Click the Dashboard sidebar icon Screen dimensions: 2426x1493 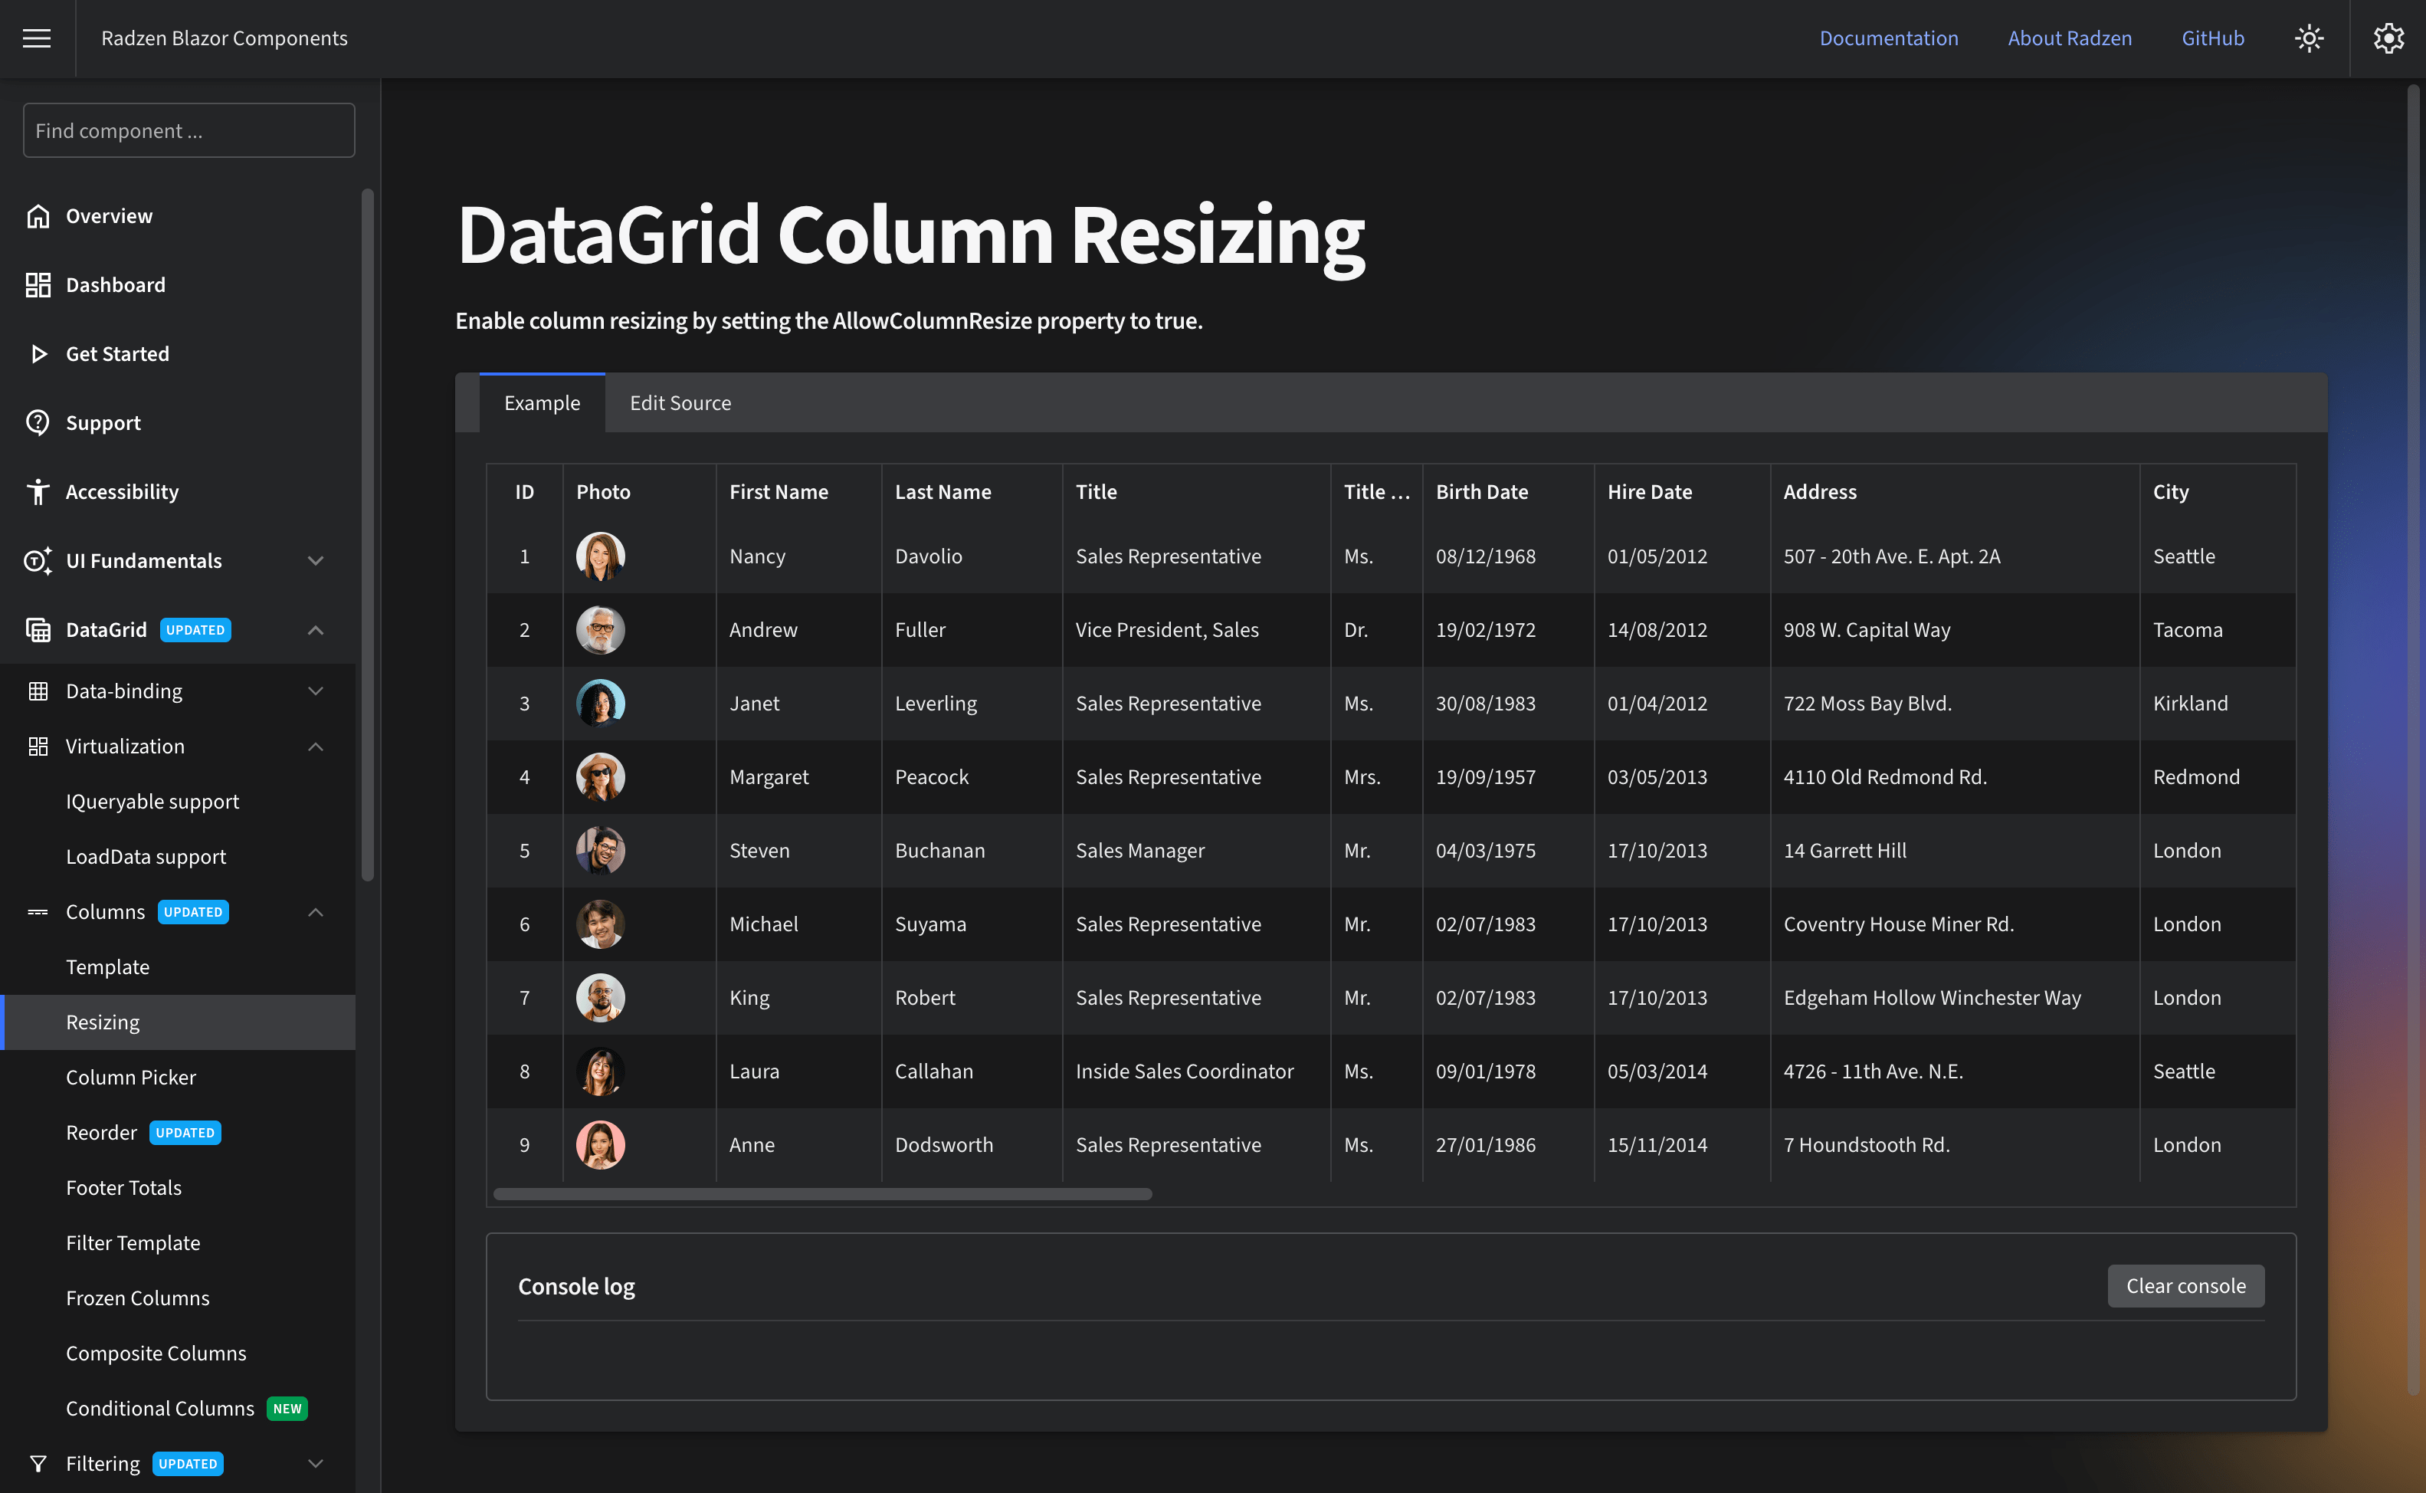tap(38, 283)
